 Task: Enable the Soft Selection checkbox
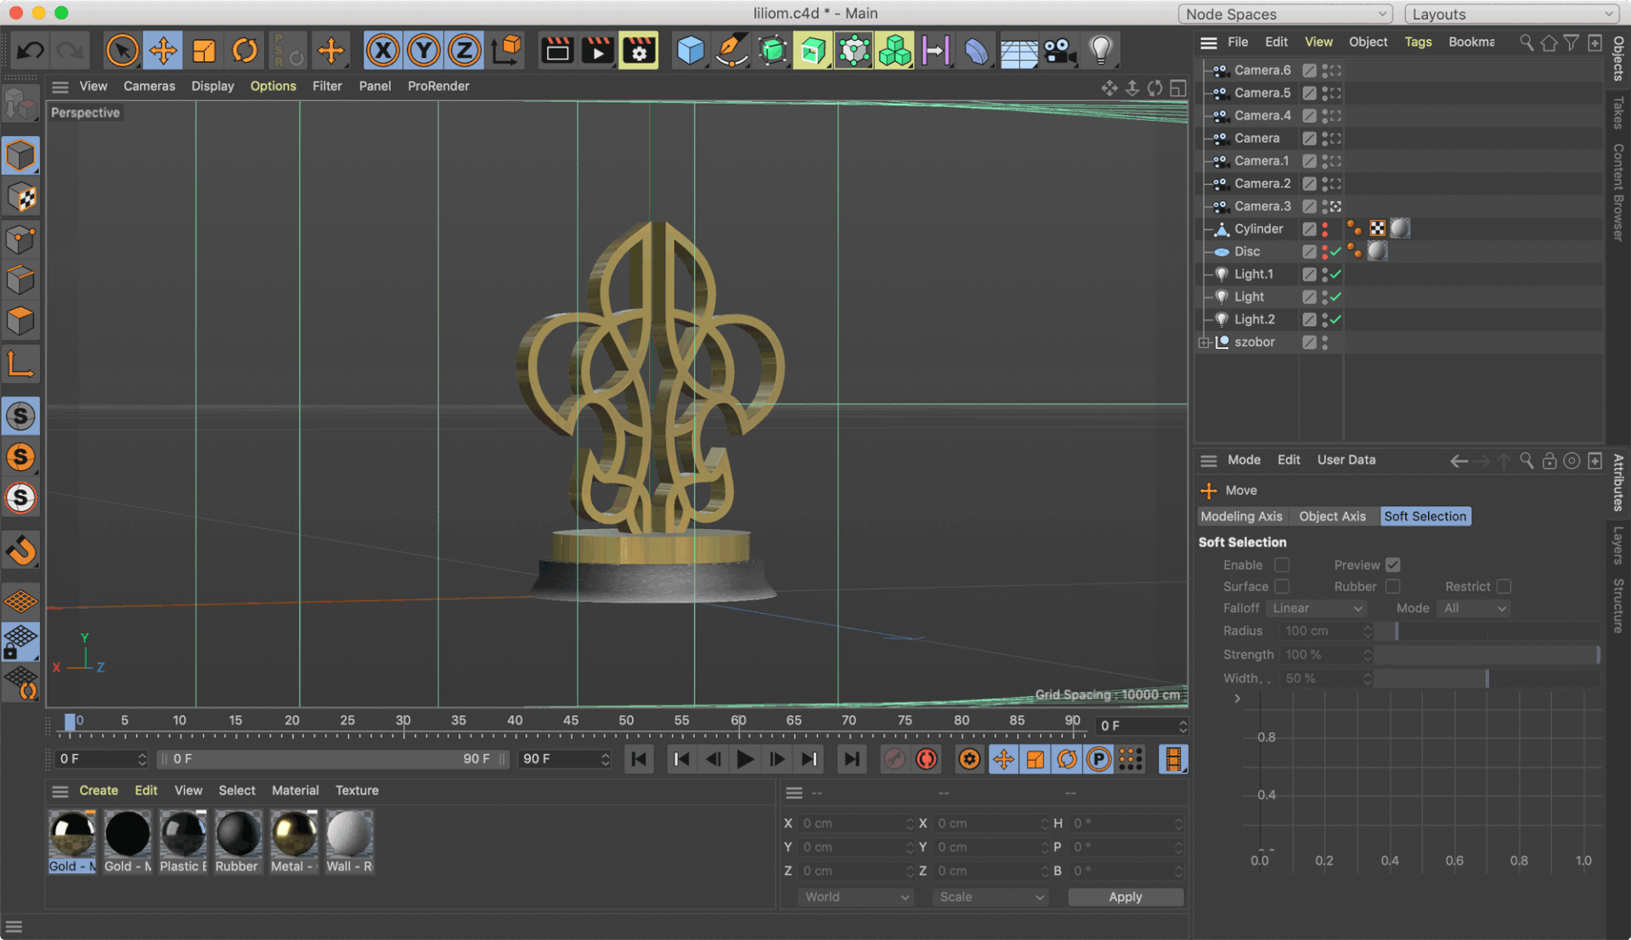(x=1282, y=565)
